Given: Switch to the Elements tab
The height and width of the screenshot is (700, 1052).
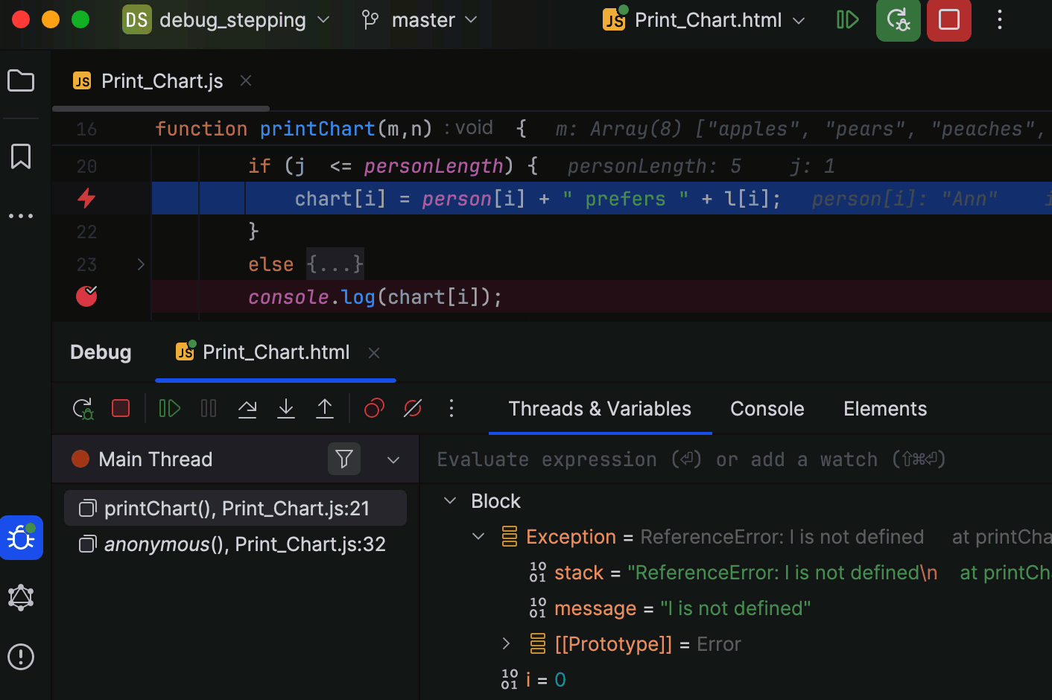Looking at the screenshot, I should (884, 409).
